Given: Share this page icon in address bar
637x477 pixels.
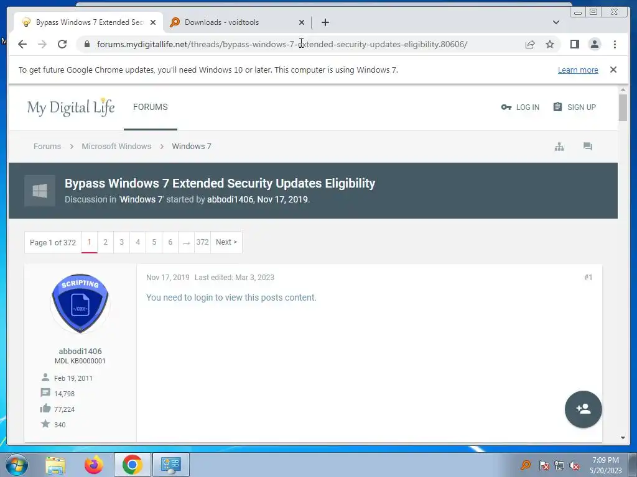Looking at the screenshot, I should coord(530,44).
